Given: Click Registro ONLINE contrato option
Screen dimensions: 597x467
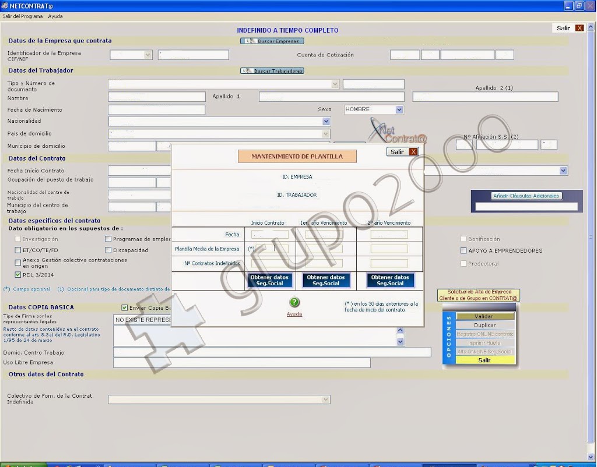Looking at the screenshot, I should tap(484, 334).
